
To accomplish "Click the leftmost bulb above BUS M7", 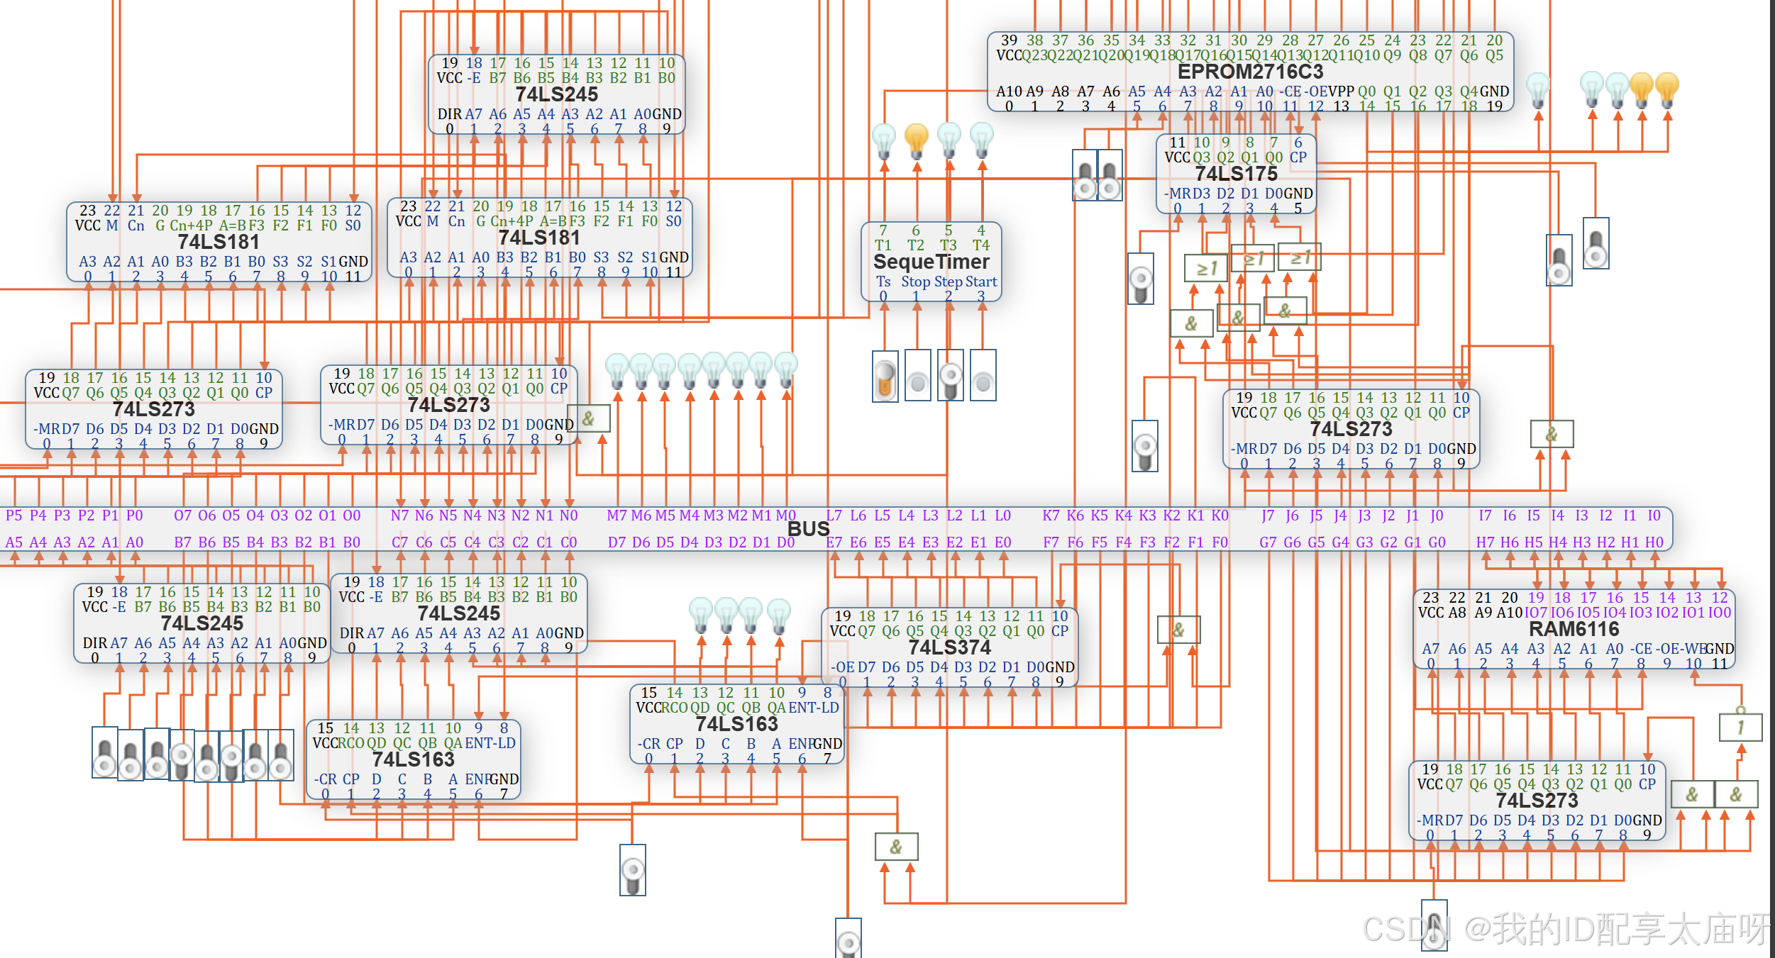I will tap(617, 369).
